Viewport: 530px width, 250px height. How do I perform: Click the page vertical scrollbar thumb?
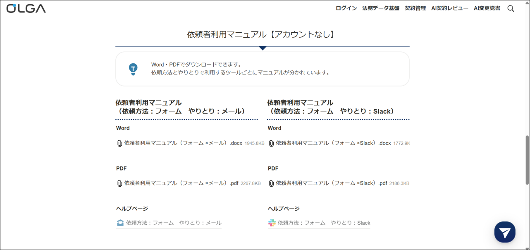[527, 160]
